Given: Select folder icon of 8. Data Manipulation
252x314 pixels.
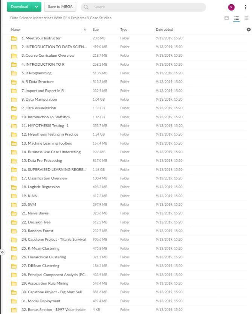Looking at the screenshot, I should [x=14, y=99].
